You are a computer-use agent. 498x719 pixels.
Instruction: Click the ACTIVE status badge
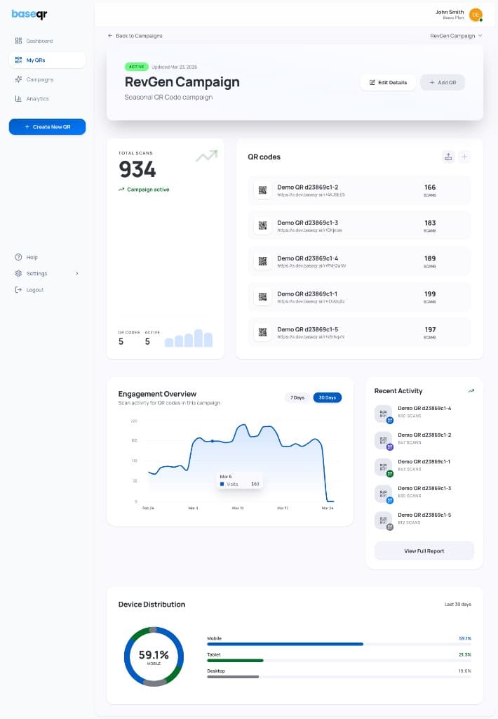click(137, 67)
